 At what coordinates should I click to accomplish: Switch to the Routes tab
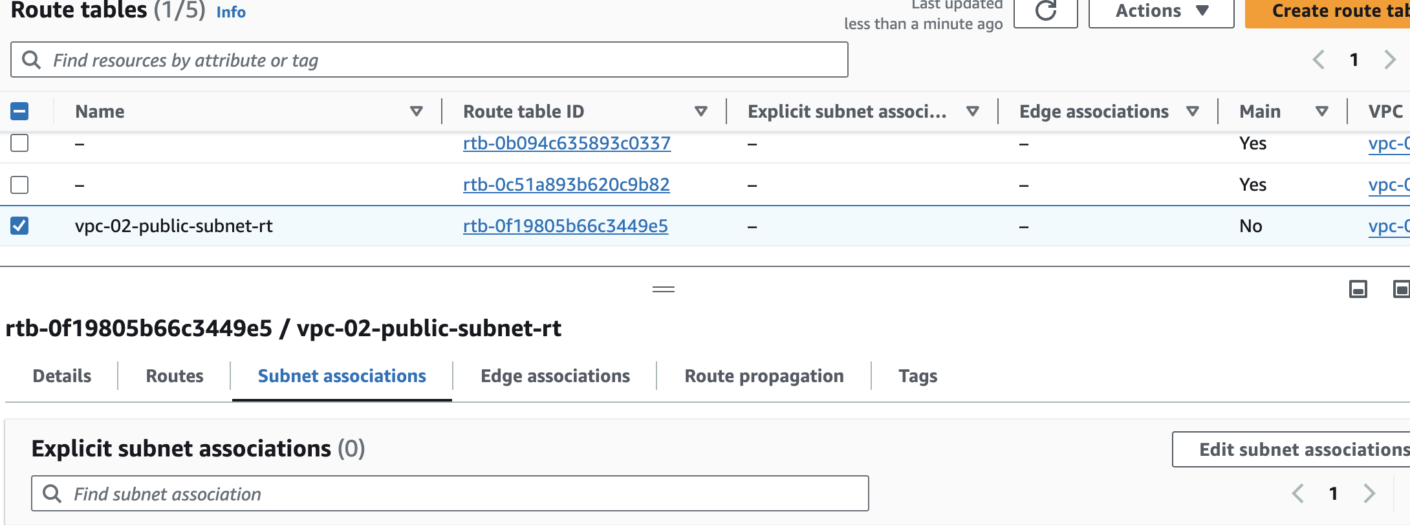pos(175,376)
